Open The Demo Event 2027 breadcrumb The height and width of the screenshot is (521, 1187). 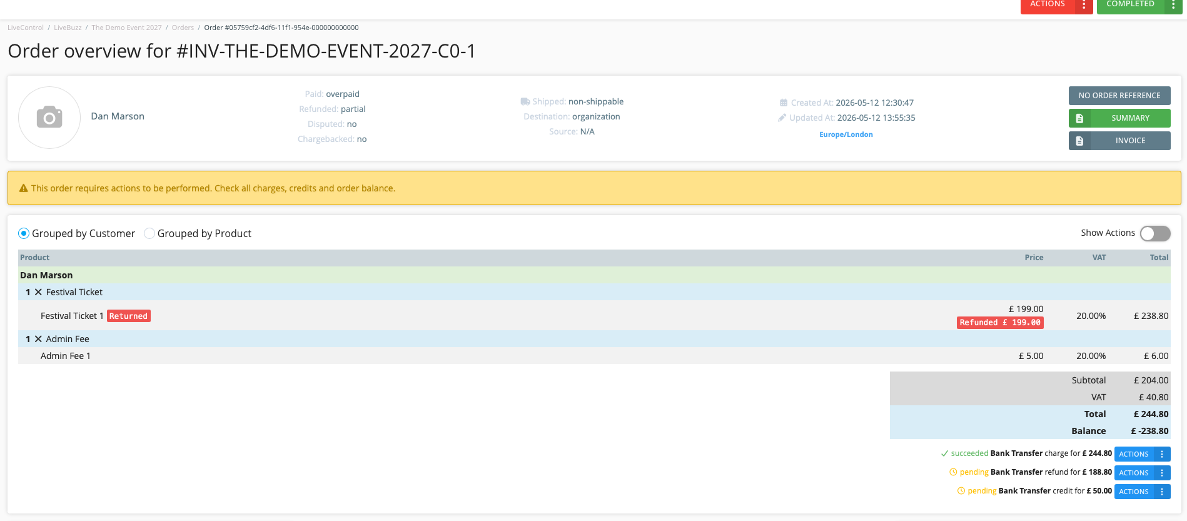click(126, 28)
